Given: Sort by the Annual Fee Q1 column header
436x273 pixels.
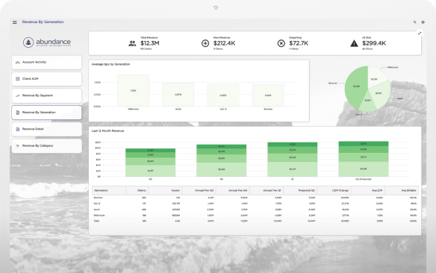Looking at the screenshot, I should (267, 190).
